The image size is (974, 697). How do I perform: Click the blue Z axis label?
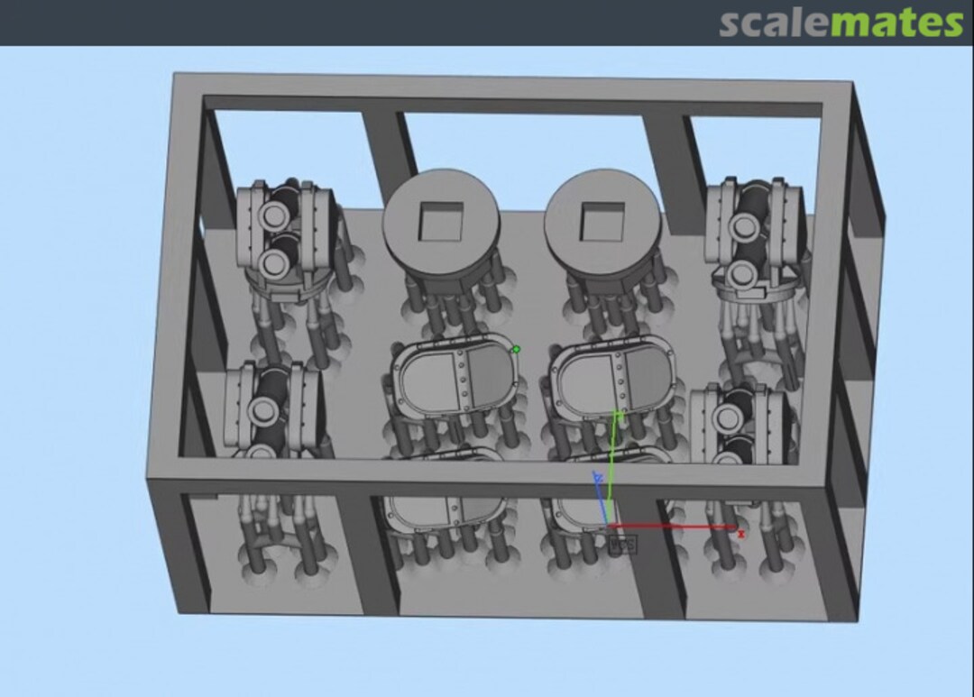pyautogui.click(x=597, y=474)
